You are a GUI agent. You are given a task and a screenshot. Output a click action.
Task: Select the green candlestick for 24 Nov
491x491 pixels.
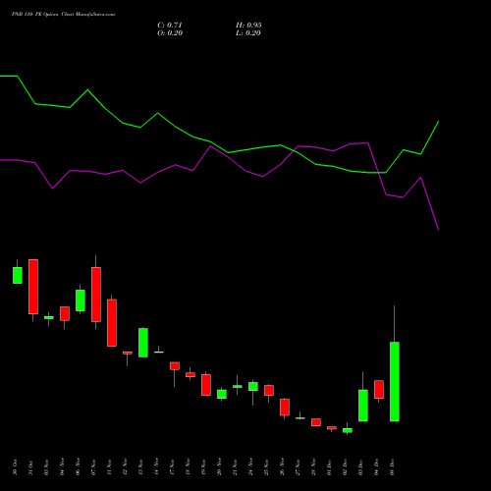tap(253, 387)
